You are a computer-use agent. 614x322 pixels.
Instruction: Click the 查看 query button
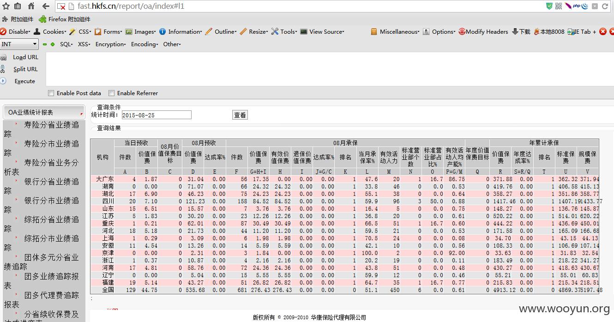[x=240, y=115]
